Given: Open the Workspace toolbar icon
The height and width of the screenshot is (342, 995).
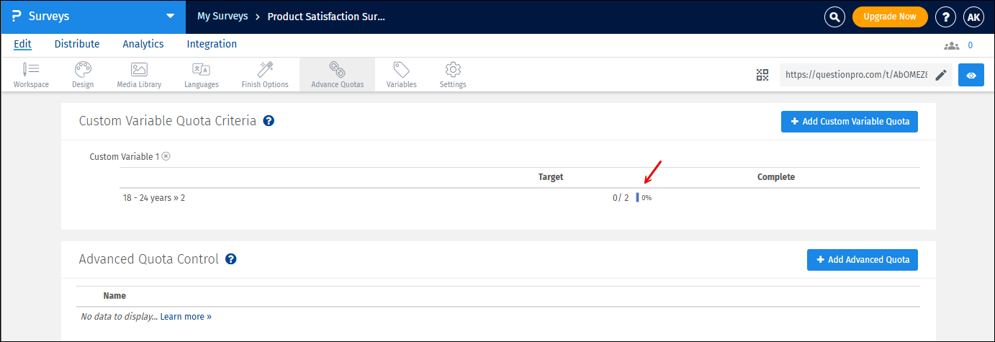Looking at the screenshot, I should [x=31, y=70].
